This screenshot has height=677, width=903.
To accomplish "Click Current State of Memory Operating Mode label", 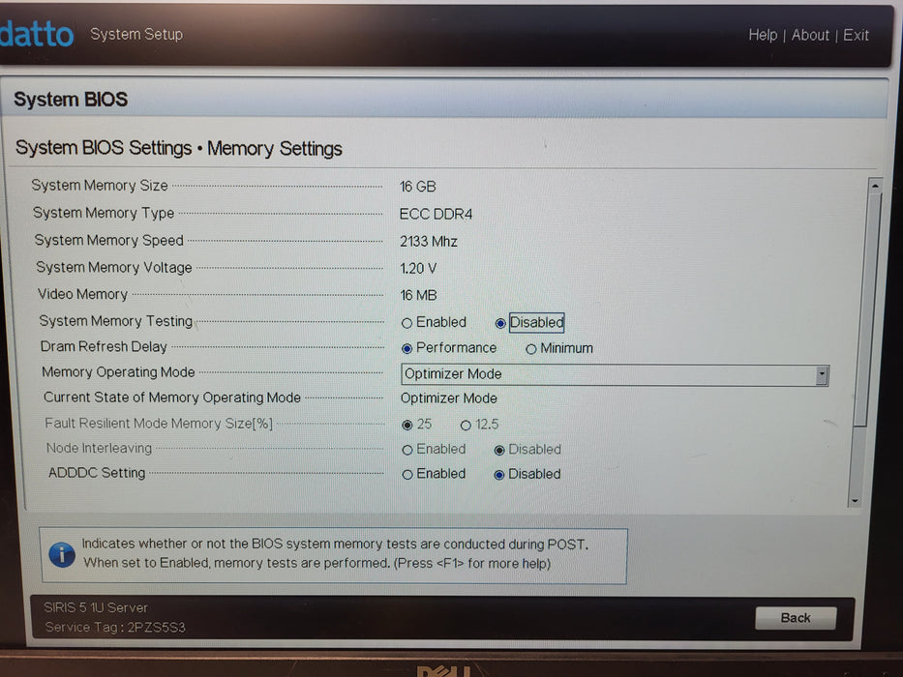I will tap(172, 397).
